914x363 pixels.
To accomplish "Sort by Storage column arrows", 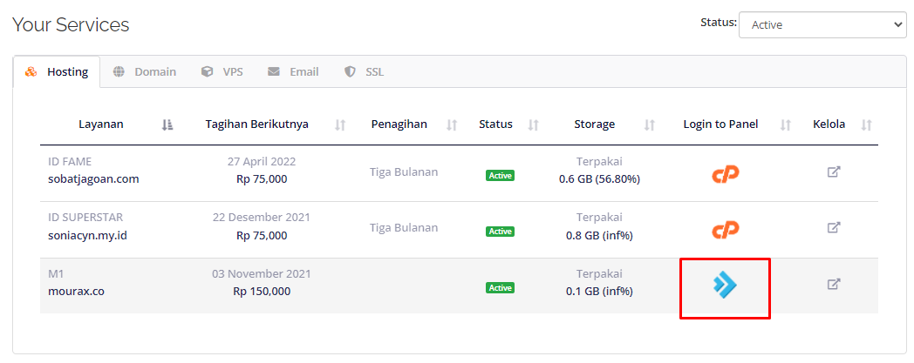I will 650,124.
